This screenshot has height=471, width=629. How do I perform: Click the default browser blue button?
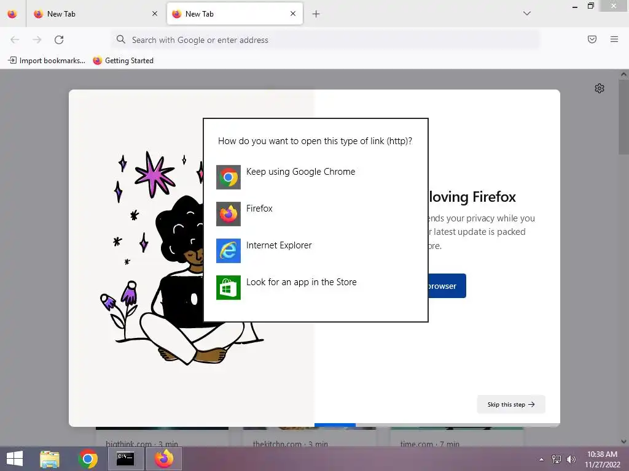pos(447,286)
